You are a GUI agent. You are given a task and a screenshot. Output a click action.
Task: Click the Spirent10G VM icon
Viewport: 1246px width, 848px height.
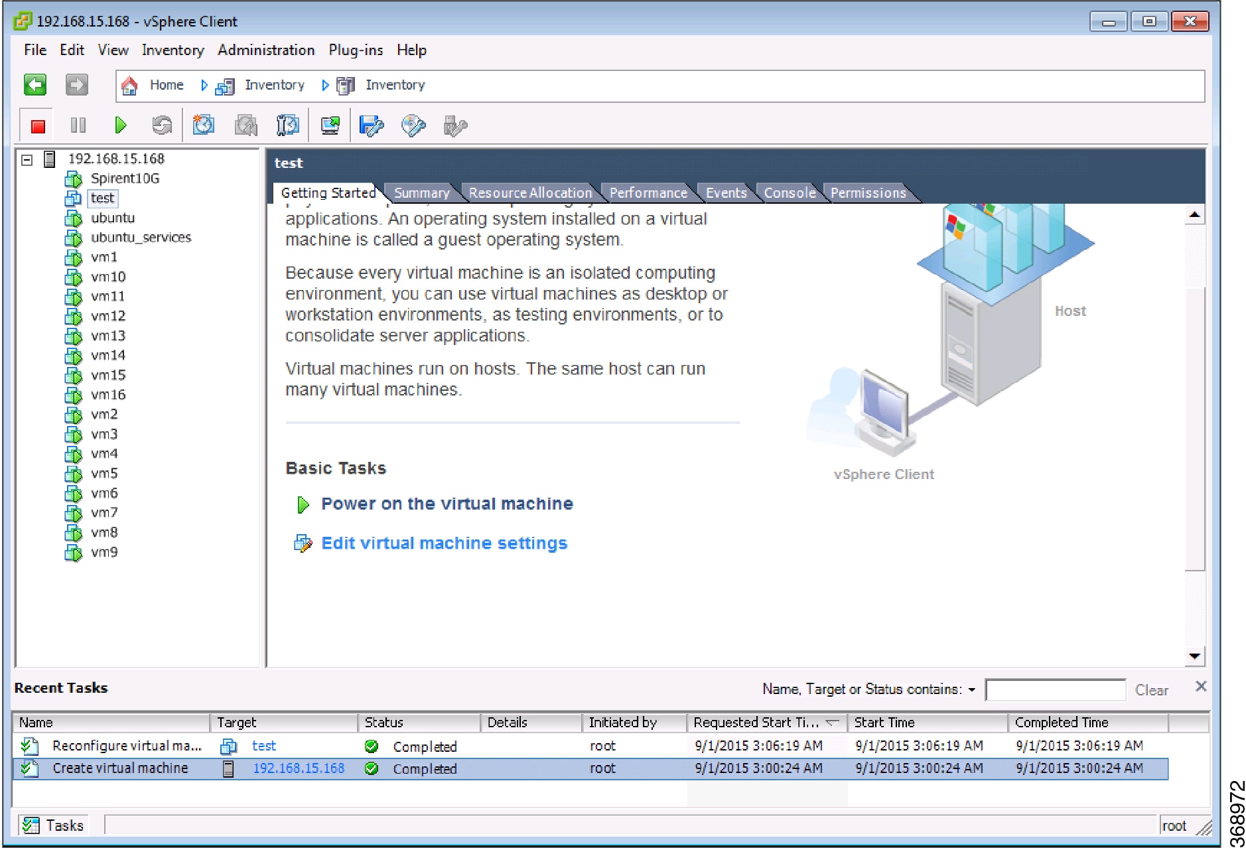(73, 179)
